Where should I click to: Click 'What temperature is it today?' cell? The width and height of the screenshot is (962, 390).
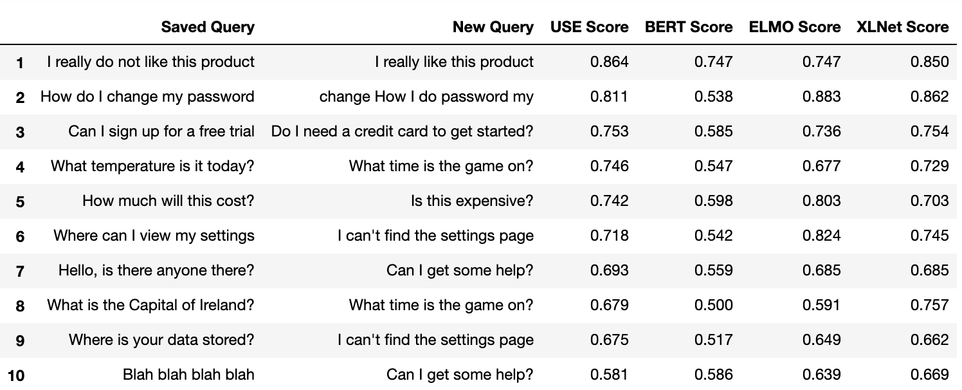tap(152, 166)
